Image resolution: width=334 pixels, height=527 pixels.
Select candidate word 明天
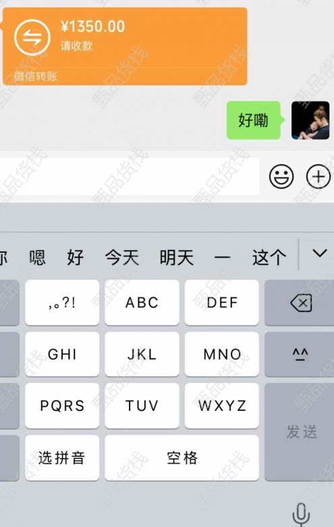(x=177, y=257)
